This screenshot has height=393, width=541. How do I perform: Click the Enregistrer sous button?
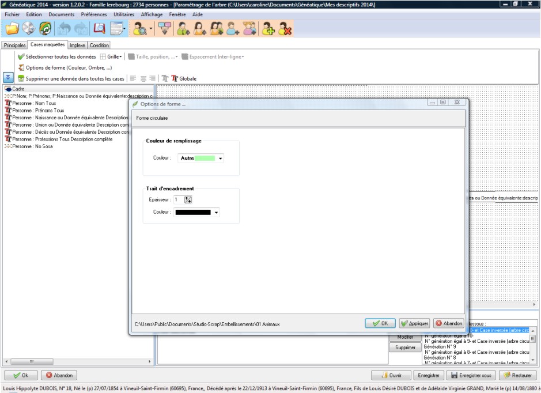(472, 375)
